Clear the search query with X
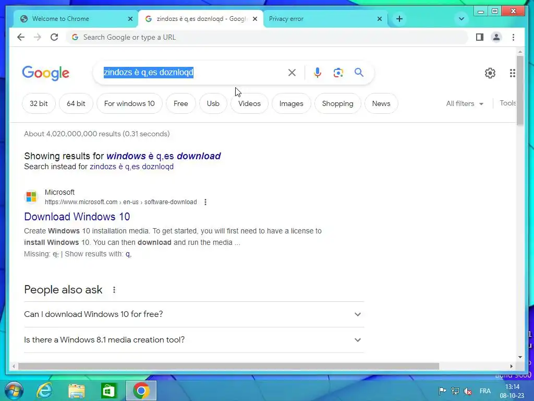 pyautogui.click(x=292, y=72)
